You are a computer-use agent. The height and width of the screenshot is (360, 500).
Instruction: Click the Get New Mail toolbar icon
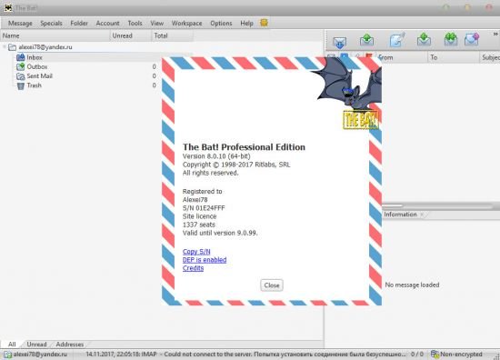tap(339, 42)
